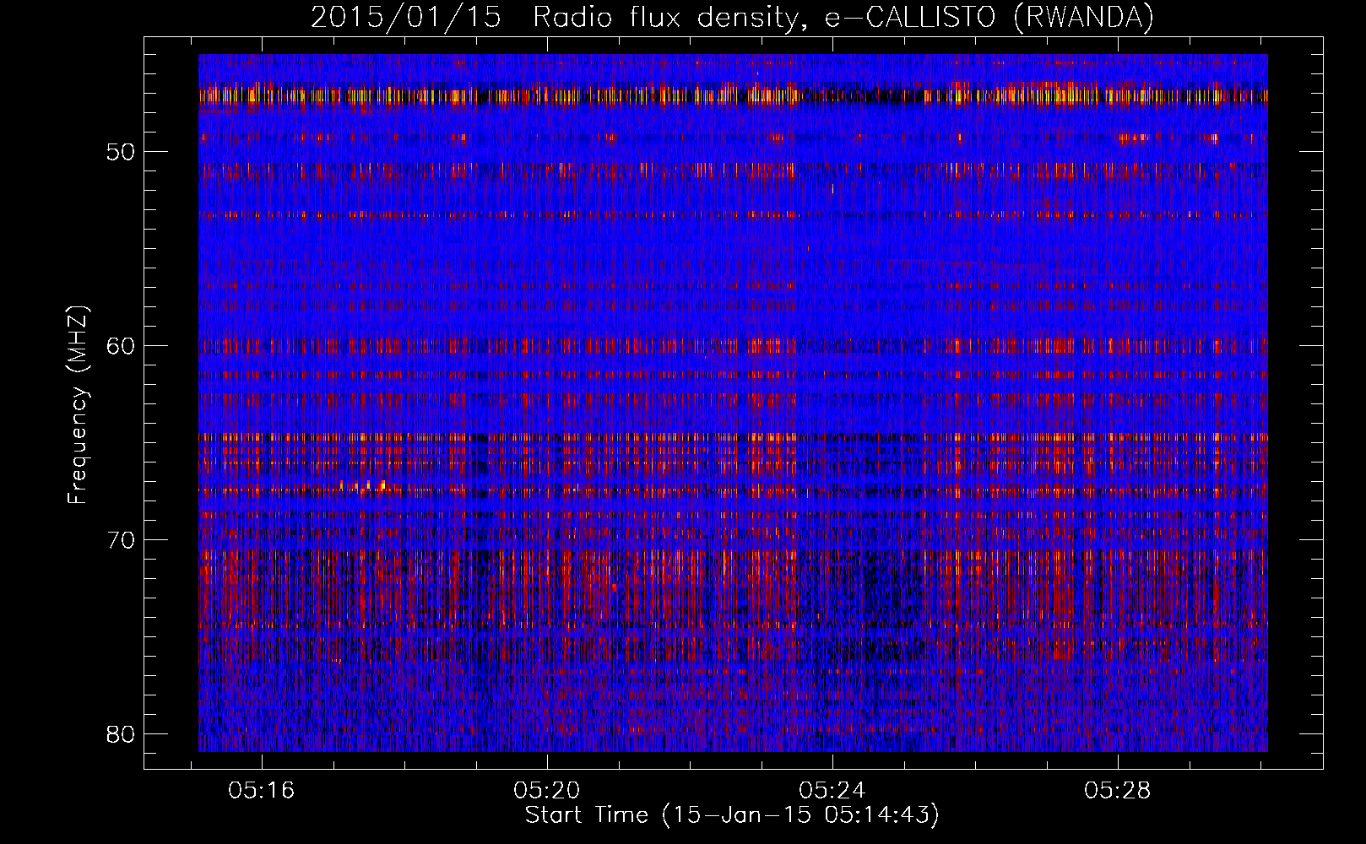This screenshot has height=844, width=1366.
Task: Click the orange spots near 49 MHz at 05:28
Action: (1133, 138)
